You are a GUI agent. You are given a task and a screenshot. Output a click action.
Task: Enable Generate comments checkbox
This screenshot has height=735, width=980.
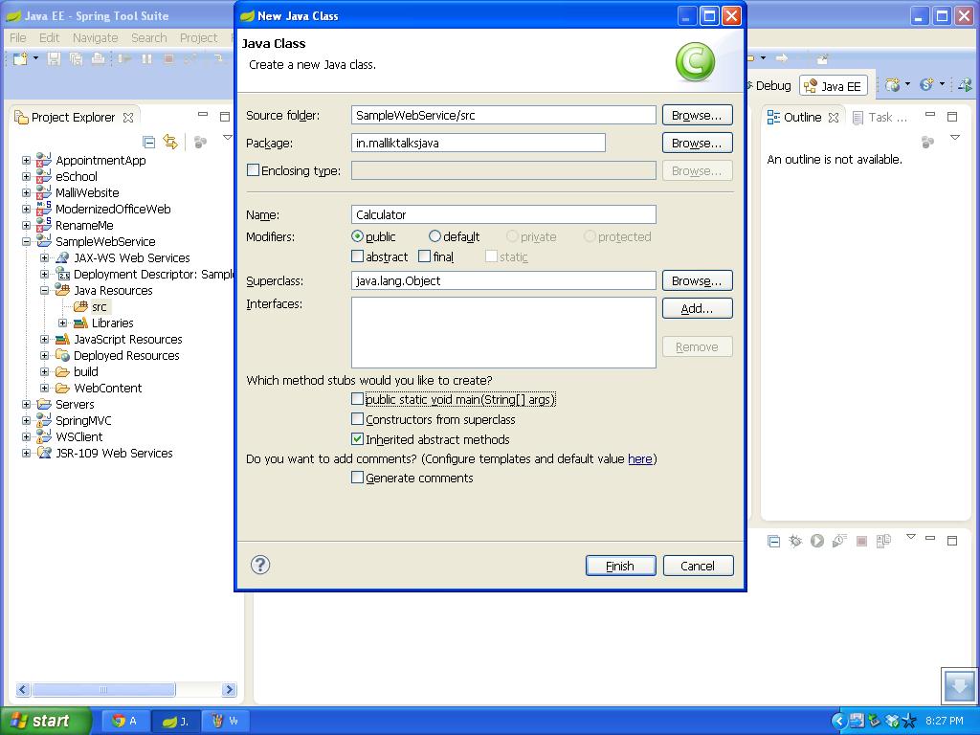[x=357, y=478]
